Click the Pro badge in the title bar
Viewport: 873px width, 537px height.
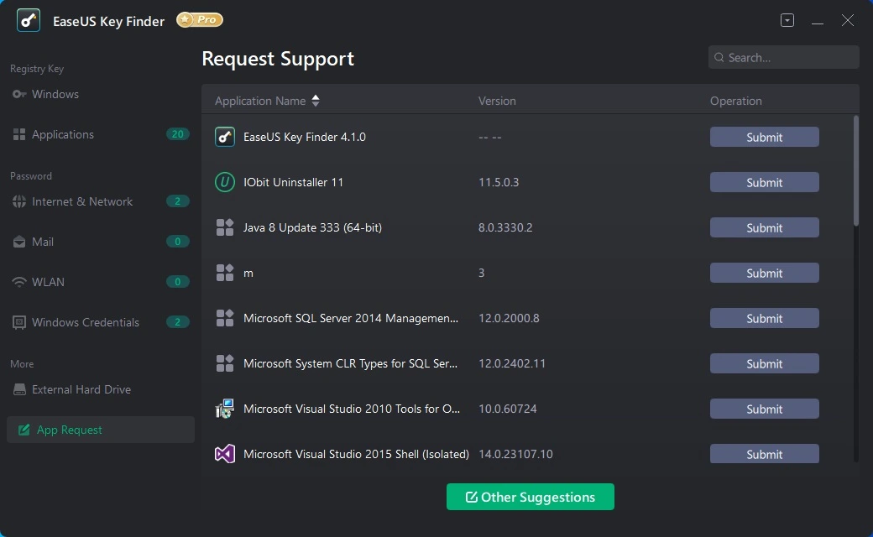[200, 20]
